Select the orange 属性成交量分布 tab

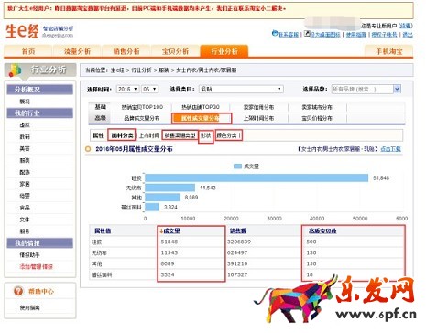202,118
